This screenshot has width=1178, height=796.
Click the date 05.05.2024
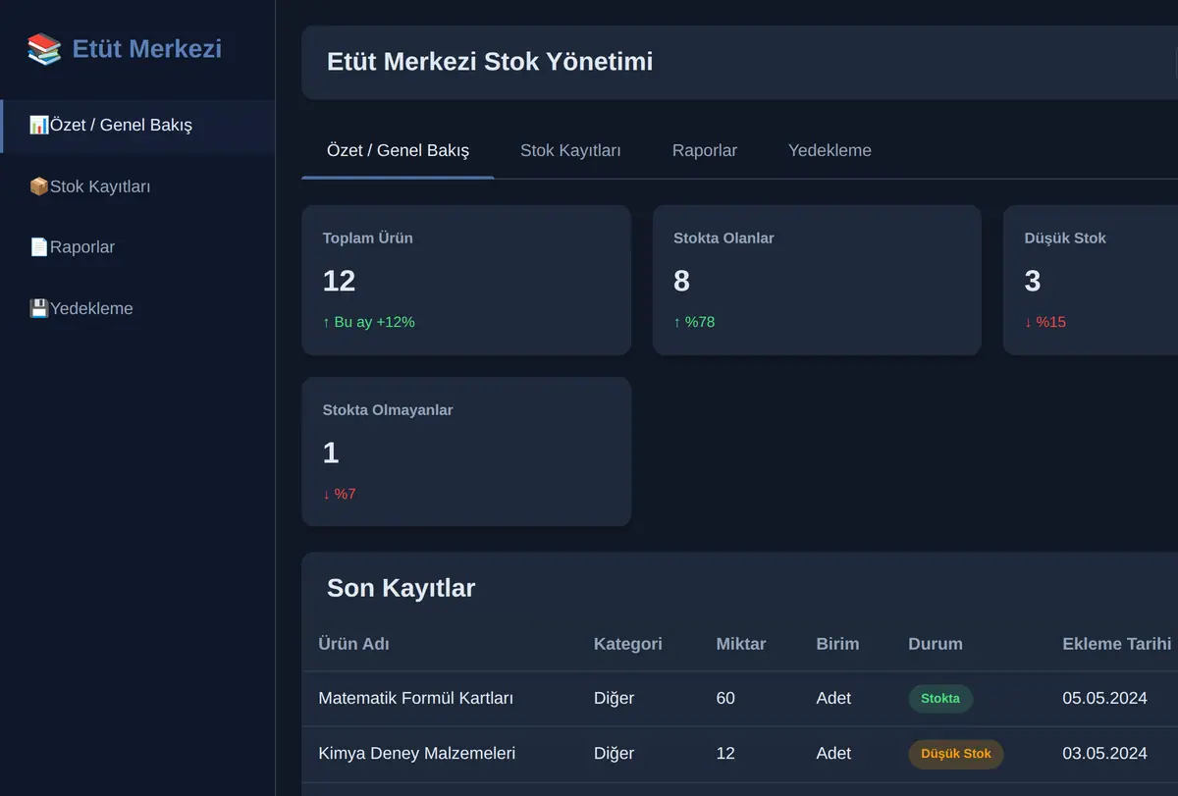pyautogui.click(x=1104, y=699)
